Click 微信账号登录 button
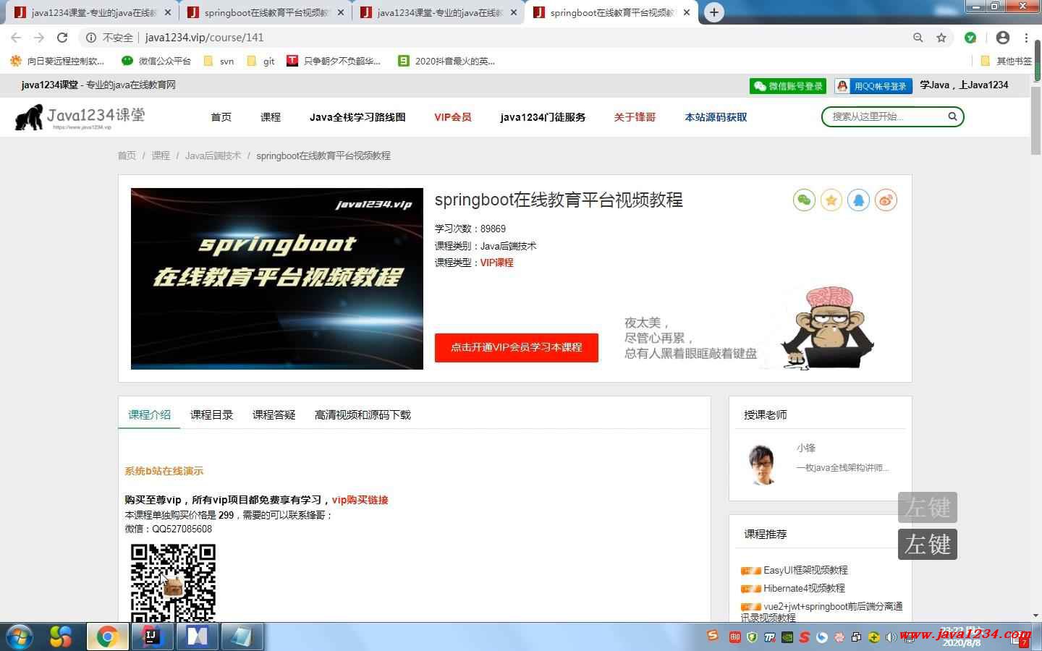Screen dimensions: 1042x651 pos(788,86)
